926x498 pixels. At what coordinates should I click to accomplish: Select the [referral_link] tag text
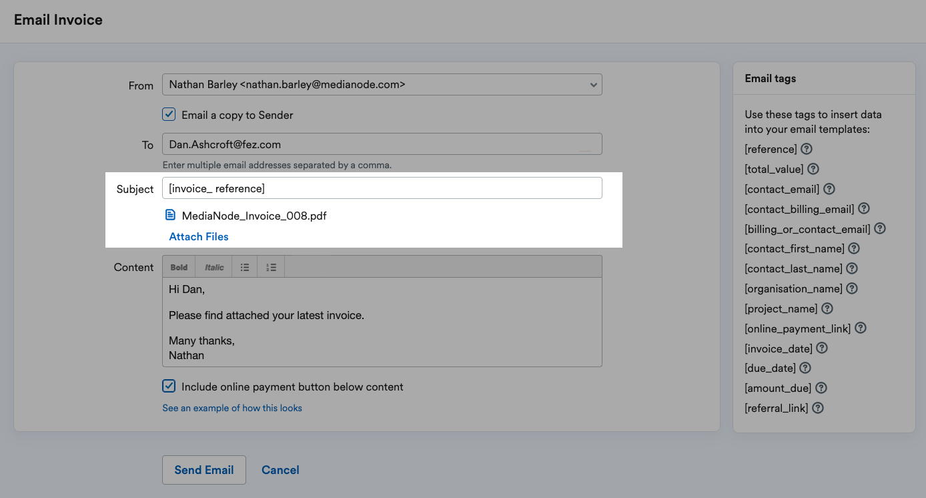[x=777, y=408]
